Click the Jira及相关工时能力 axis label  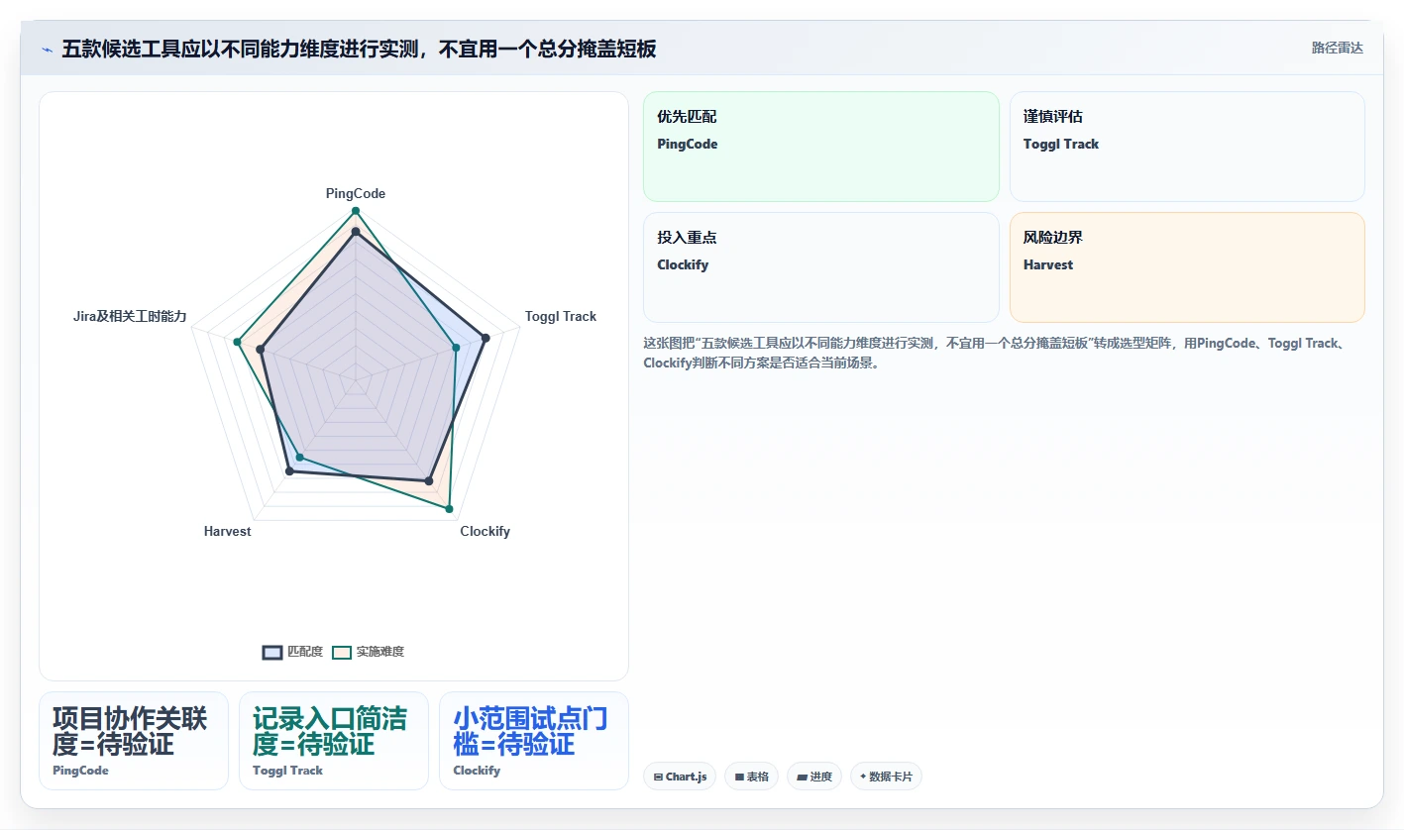pyautogui.click(x=130, y=316)
